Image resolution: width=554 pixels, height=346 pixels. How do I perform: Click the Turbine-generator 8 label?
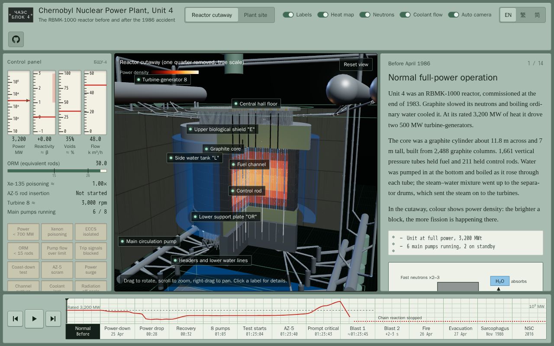tap(162, 80)
